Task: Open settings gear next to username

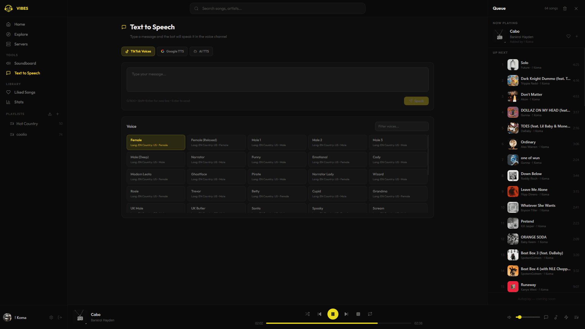Action: point(51,317)
